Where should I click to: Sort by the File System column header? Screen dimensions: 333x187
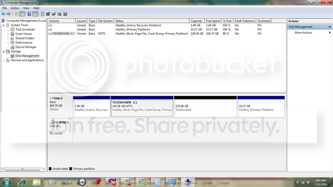105,21
